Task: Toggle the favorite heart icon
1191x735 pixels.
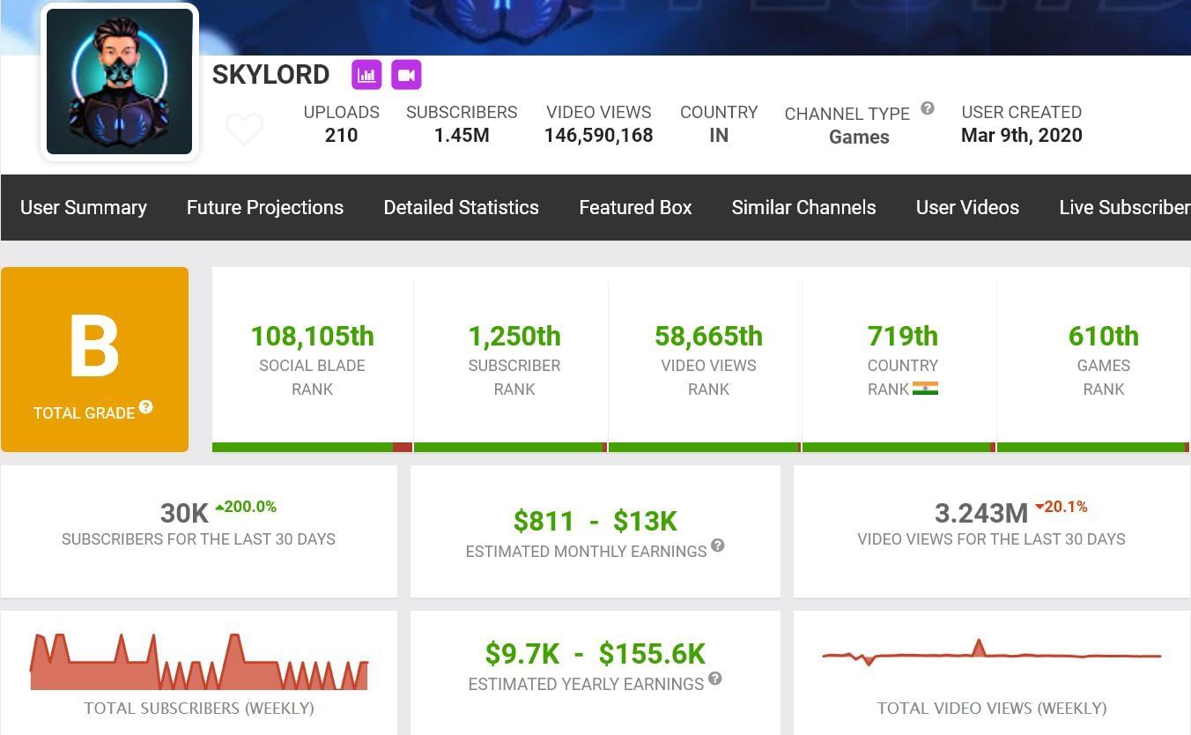Action: [x=244, y=130]
